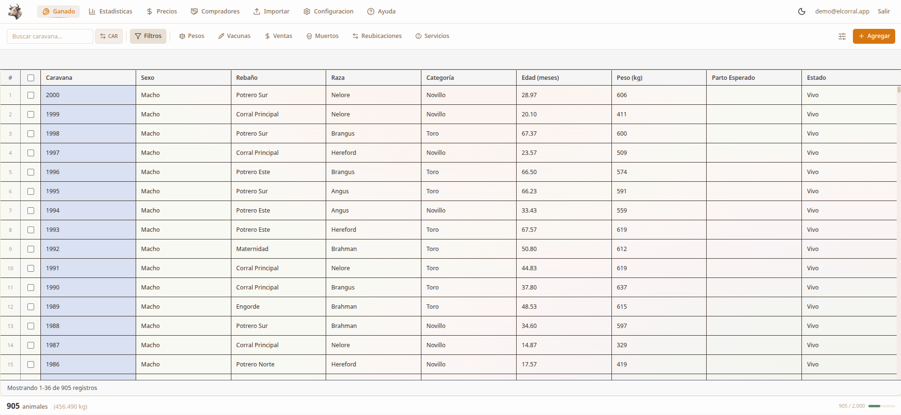Click the Agregar button
Screen dimensions: 901x415
[874, 36]
